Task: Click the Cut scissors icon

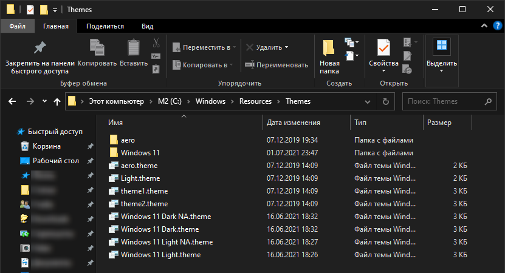Action: pyautogui.click(x=156, y=42)
